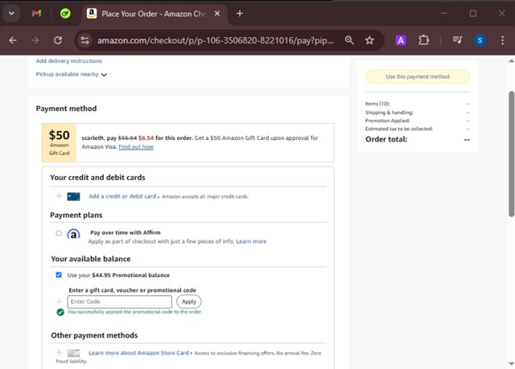Click the $6.54 discounted price text
The width and height of the screenshot is (515, 369).
(x=146, y=137)
